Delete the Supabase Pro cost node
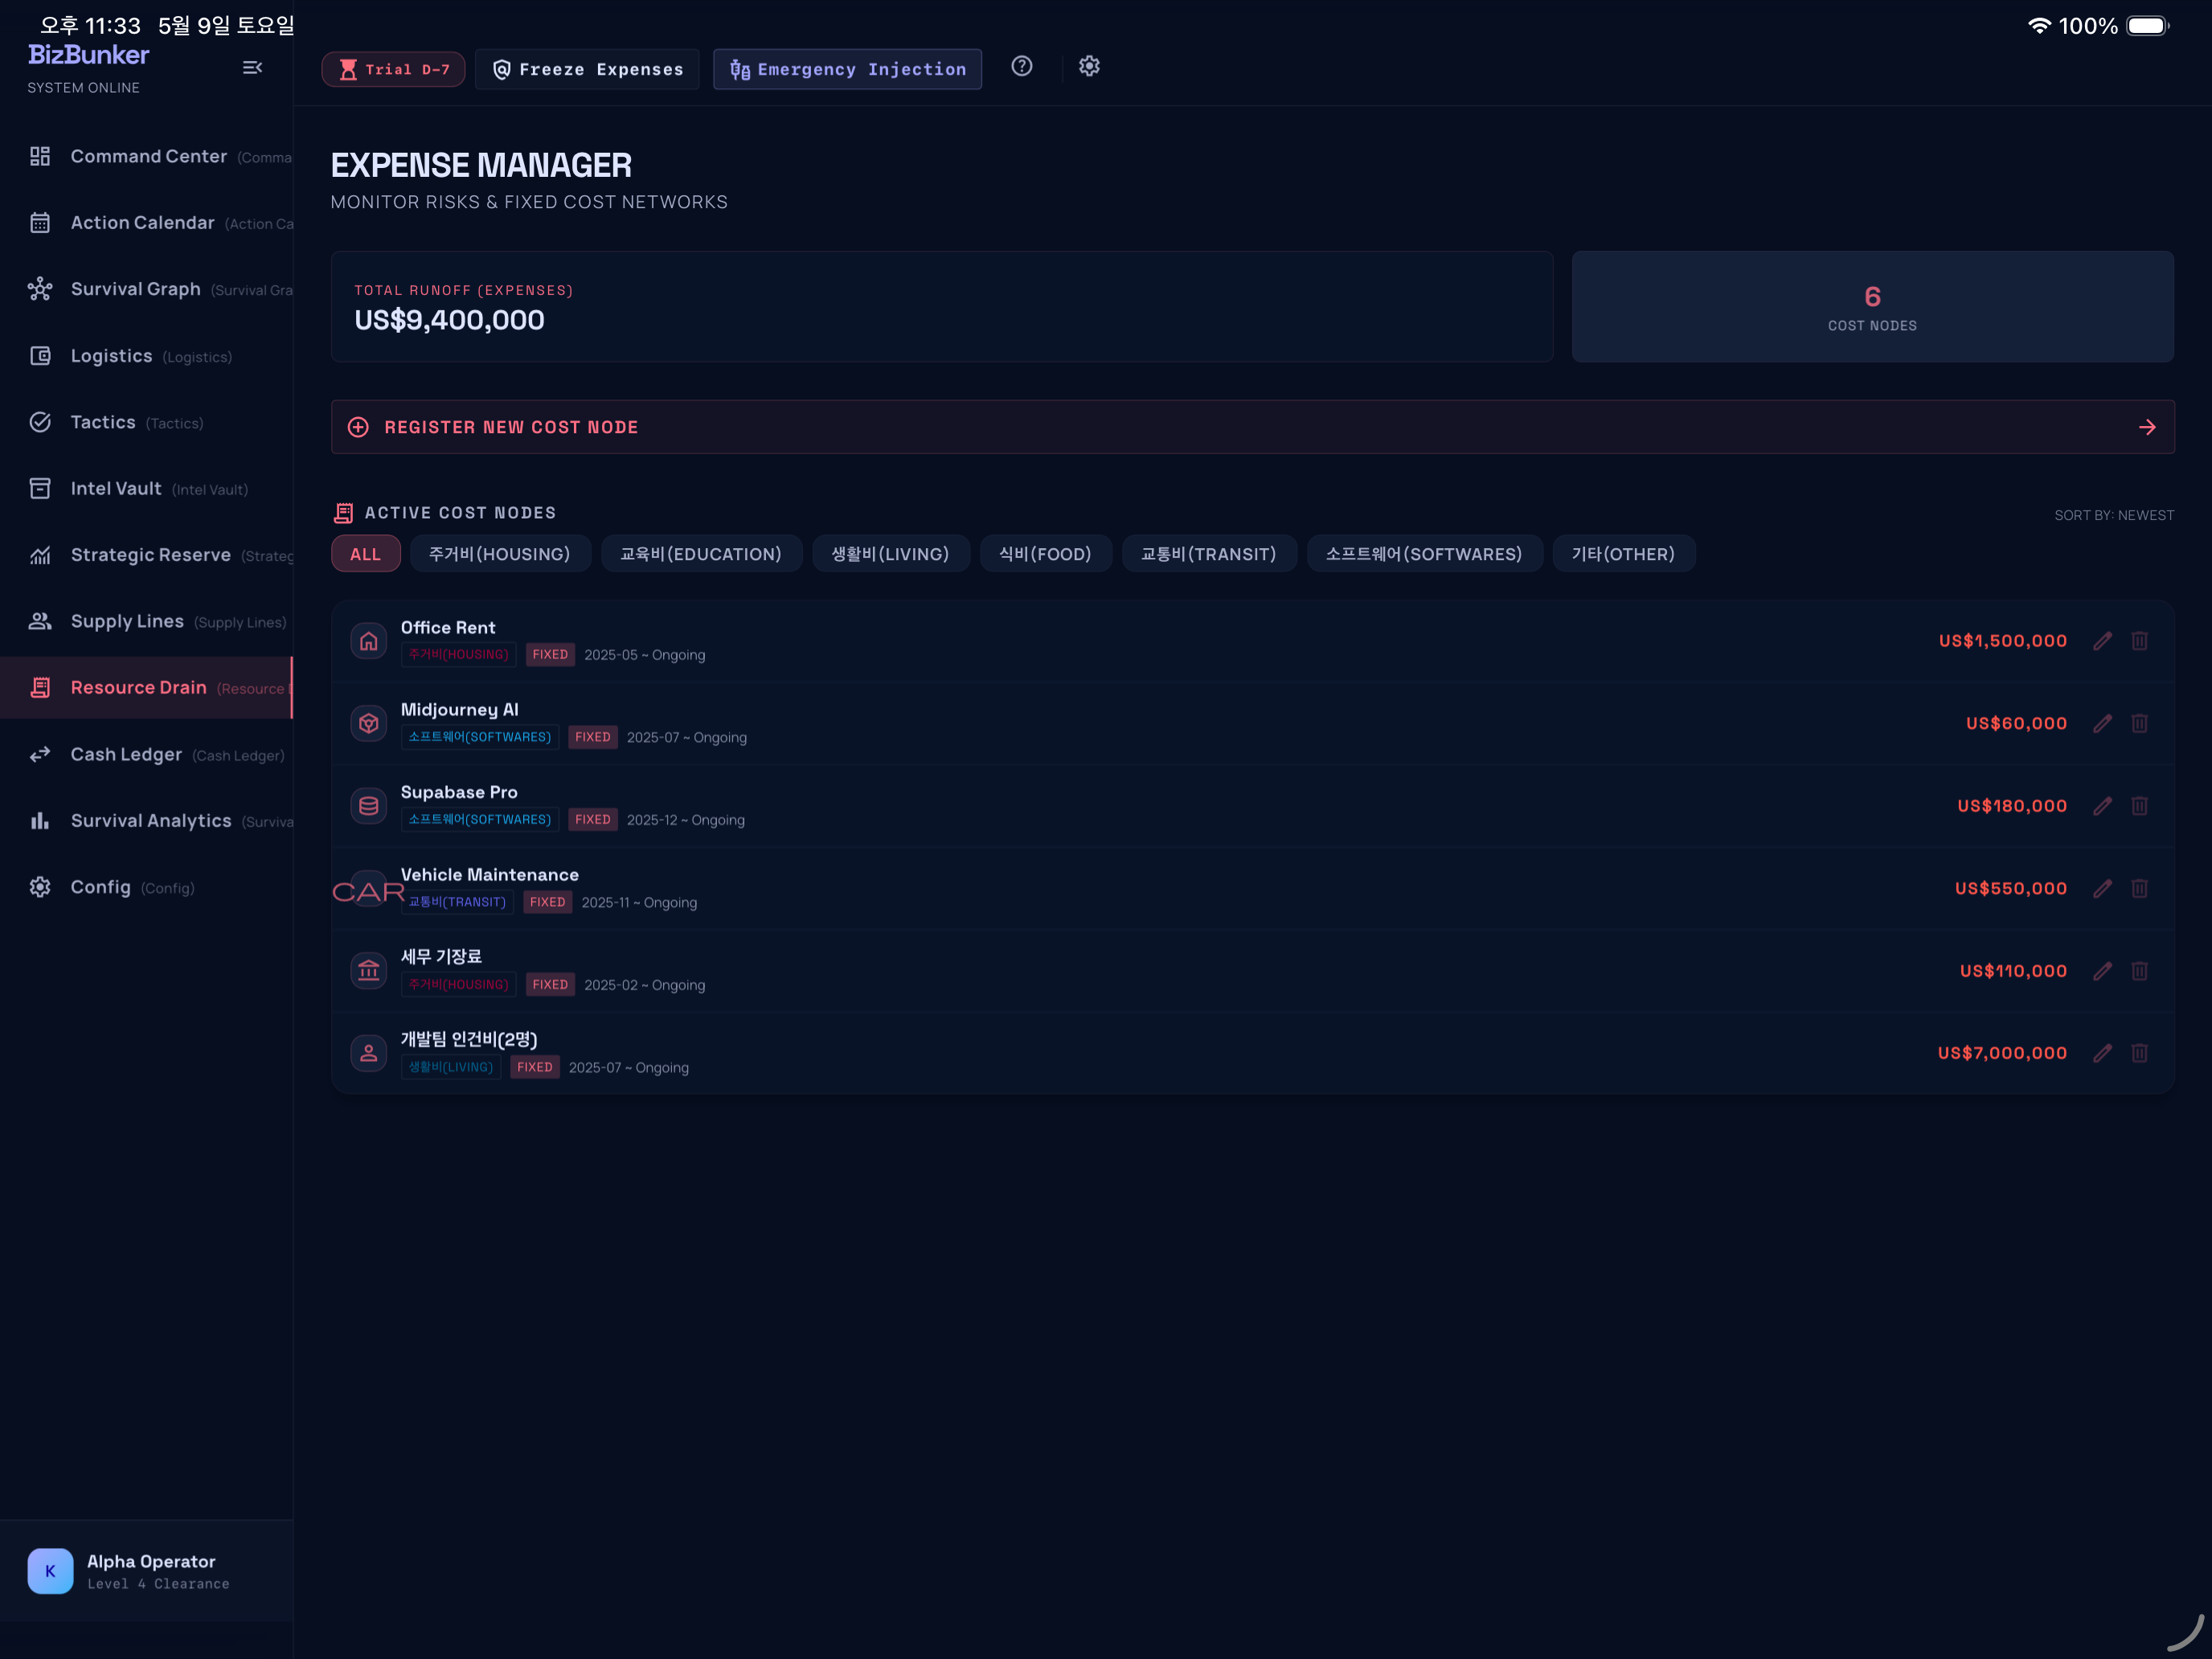The image size is (2212, 1659). tap(2139, 806)
